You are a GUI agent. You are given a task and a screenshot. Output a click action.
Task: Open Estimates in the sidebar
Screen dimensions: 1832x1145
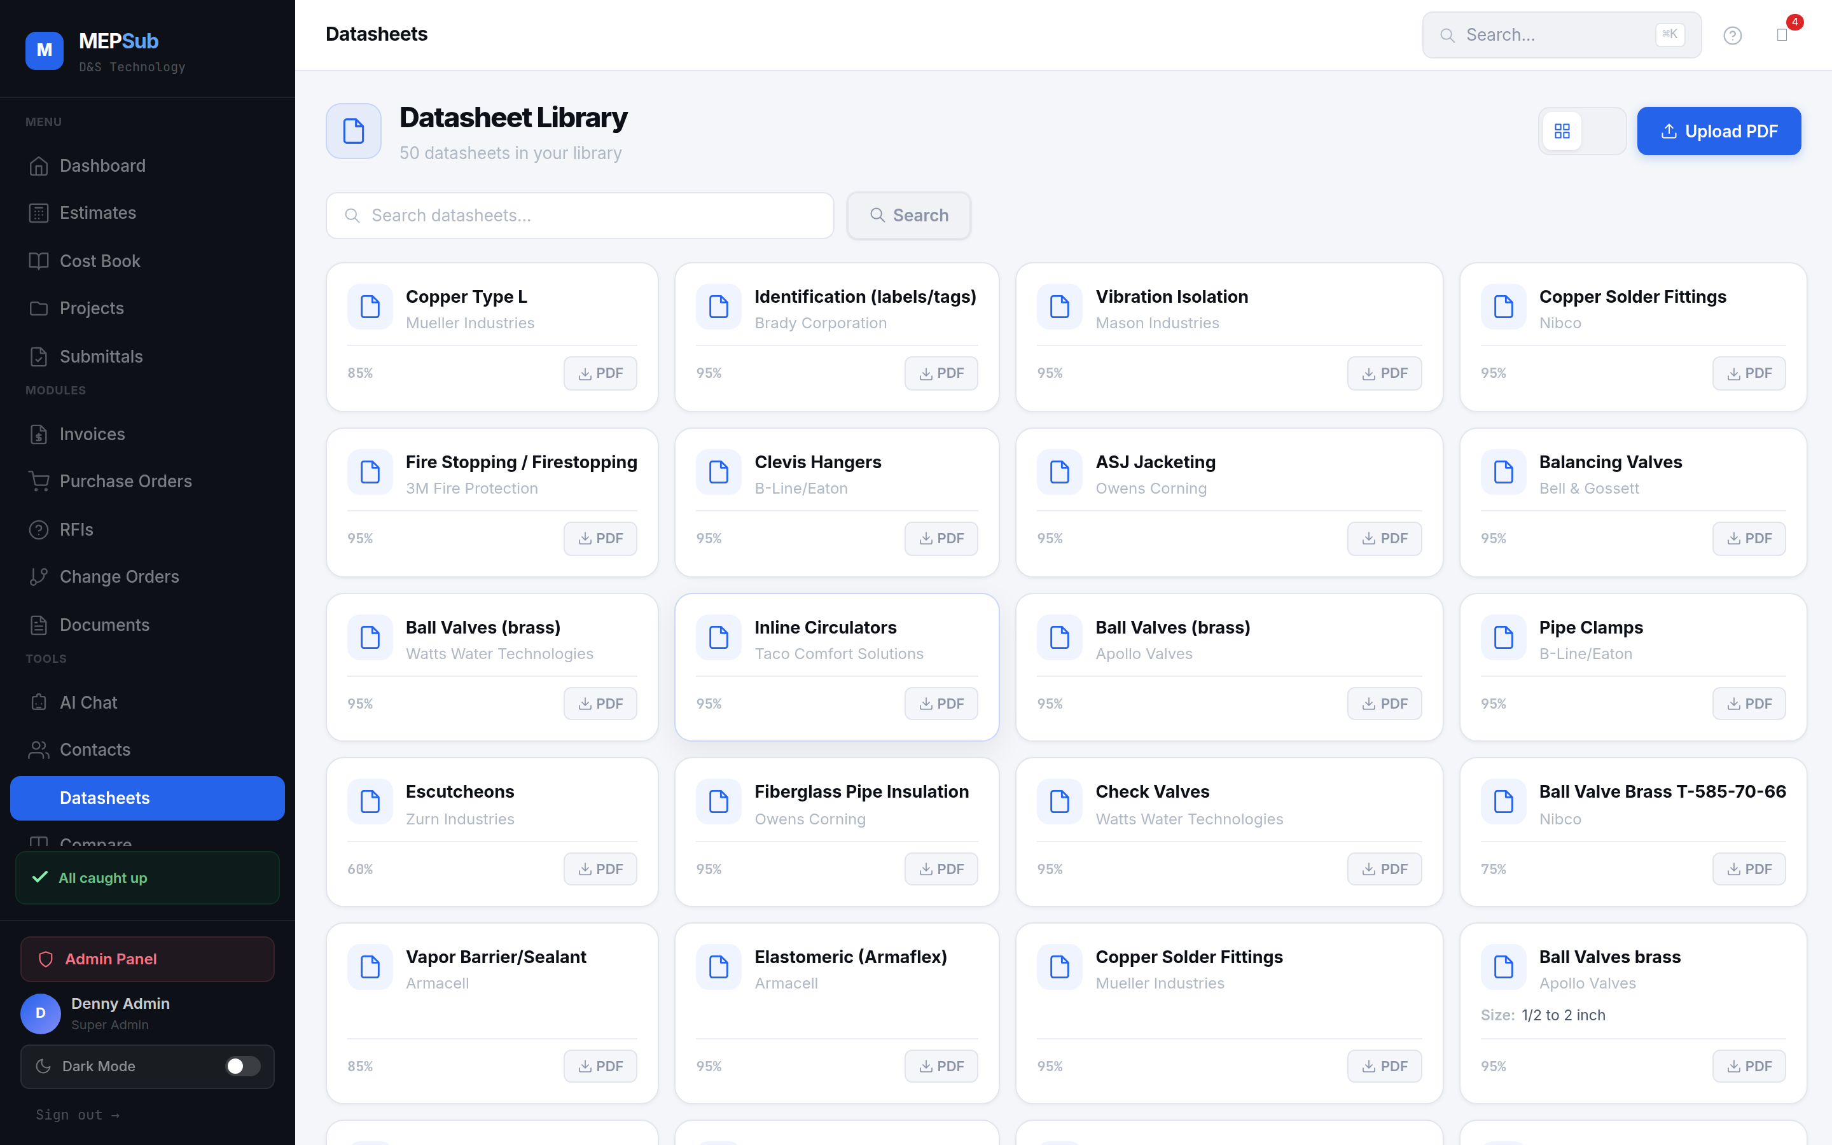point(147,214)
